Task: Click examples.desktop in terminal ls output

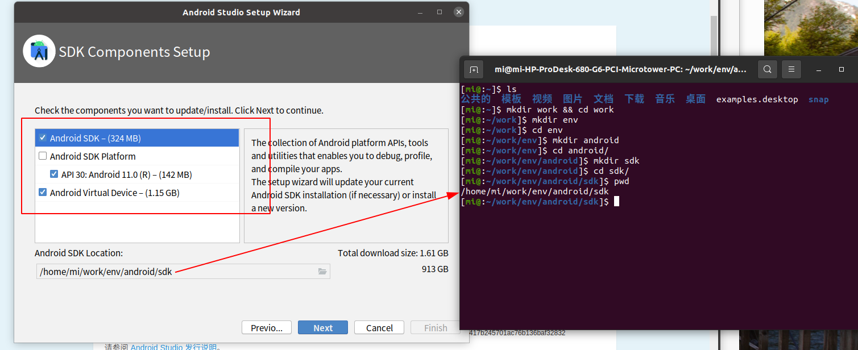Action: click(x=757, y=99)
